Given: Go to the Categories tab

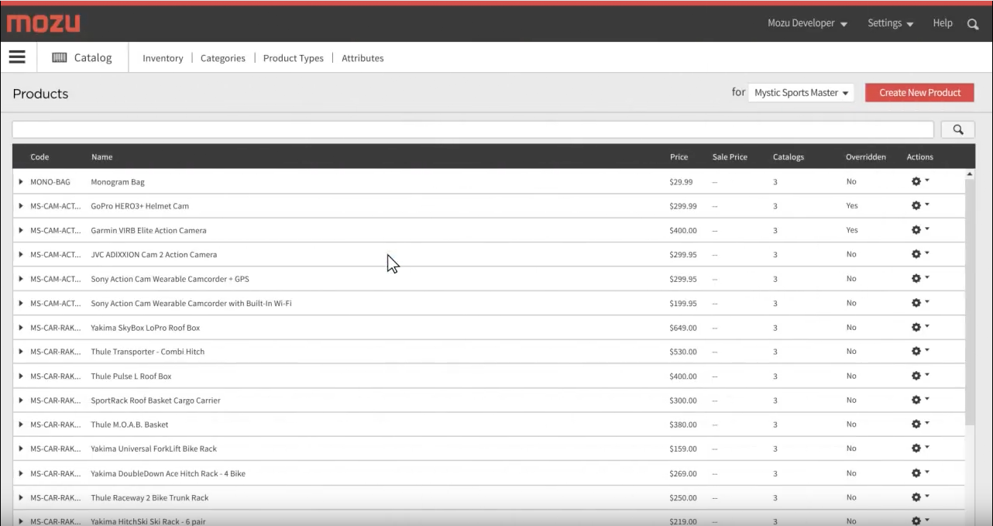Looking at the screenshot, I should click(x=223, y=58).
